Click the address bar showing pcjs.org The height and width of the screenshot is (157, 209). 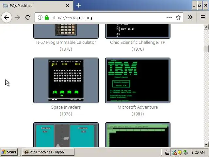(109, 17)
